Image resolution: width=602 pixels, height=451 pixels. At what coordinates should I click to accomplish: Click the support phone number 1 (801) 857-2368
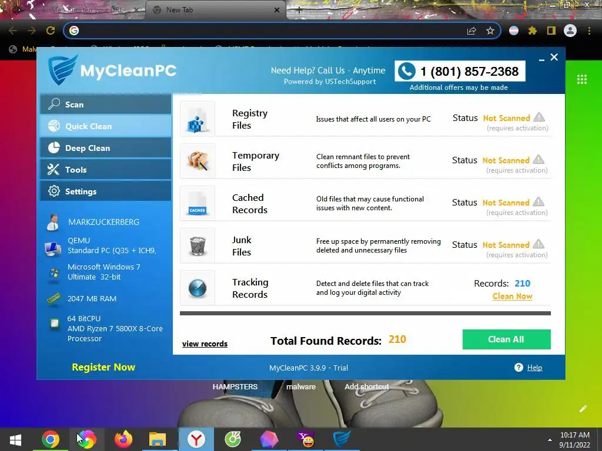[469, 71]
